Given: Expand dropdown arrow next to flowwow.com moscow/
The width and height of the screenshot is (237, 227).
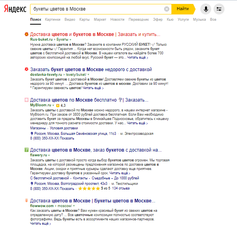Looking at the screenshot, I should (x=74, y=206).
